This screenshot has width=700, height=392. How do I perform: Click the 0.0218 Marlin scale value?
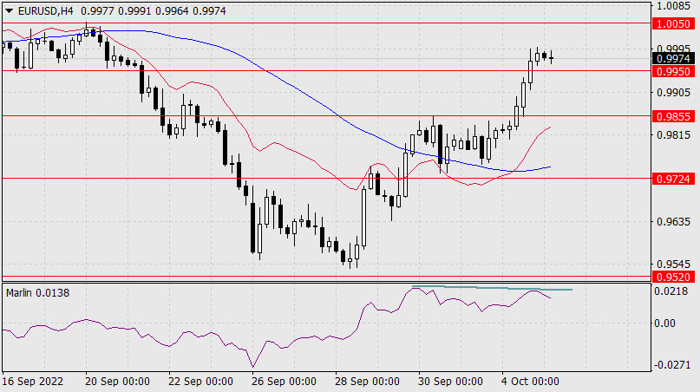[671, 291]
